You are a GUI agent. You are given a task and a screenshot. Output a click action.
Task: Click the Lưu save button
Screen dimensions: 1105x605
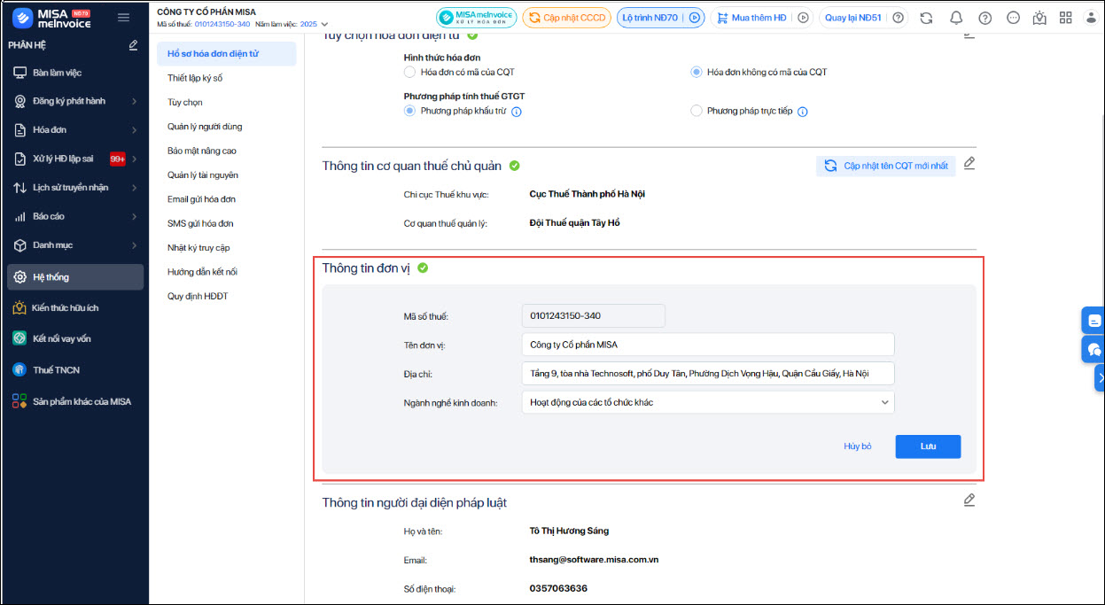[928, 446]
